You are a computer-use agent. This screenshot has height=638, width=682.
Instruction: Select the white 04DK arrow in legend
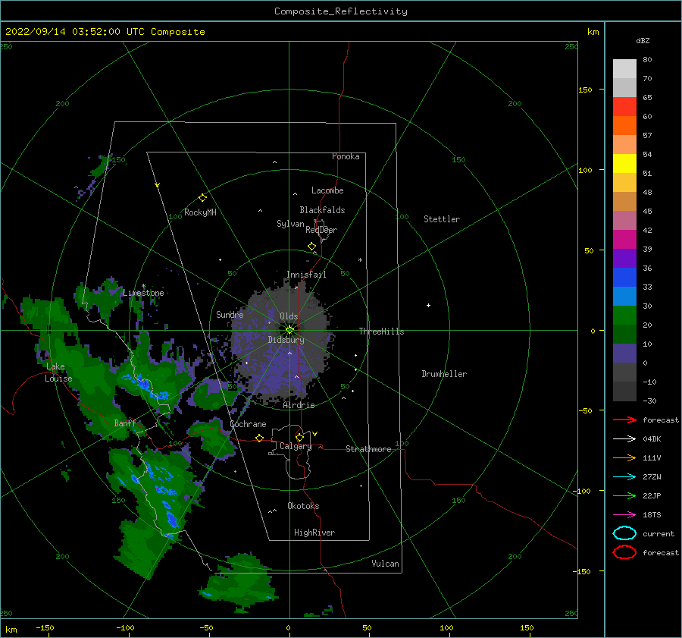pyautogui.click(x=624, y=439)
